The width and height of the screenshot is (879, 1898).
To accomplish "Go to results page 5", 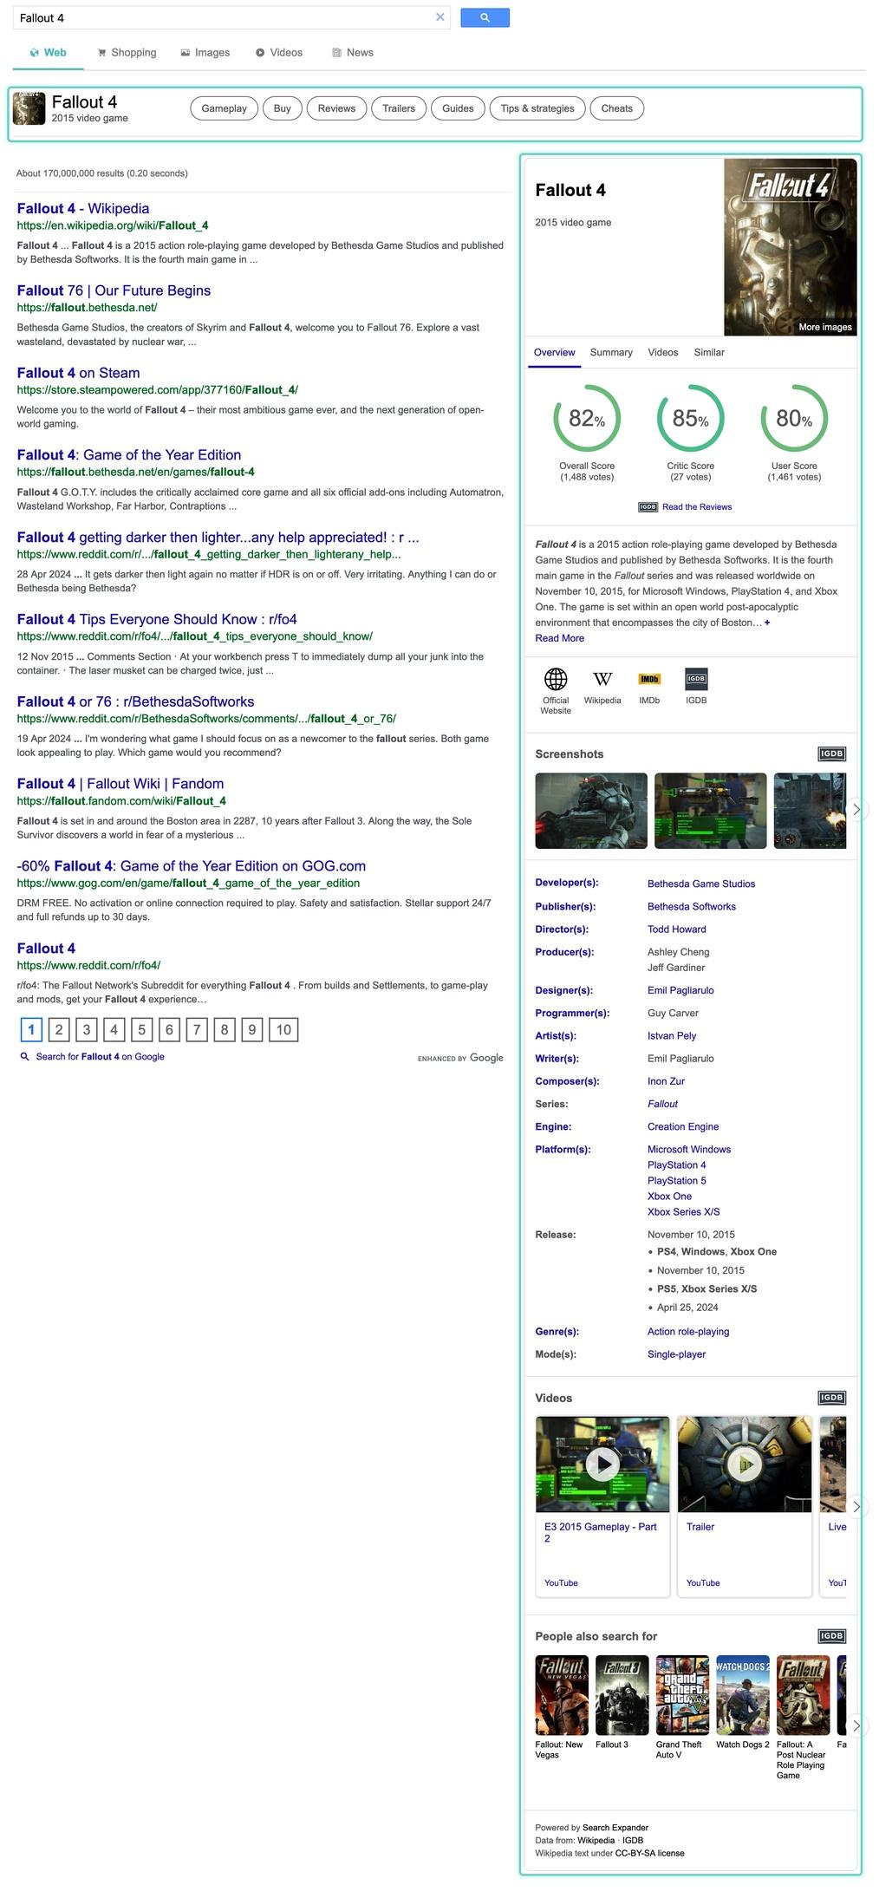I will click(x=141, y=1029).
